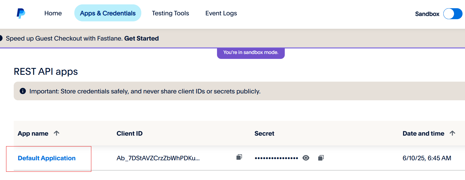Select the Apps & Credentials tab
Viewport: 465px width, 180px height.
pyautogui.click(x=108, y=13)
